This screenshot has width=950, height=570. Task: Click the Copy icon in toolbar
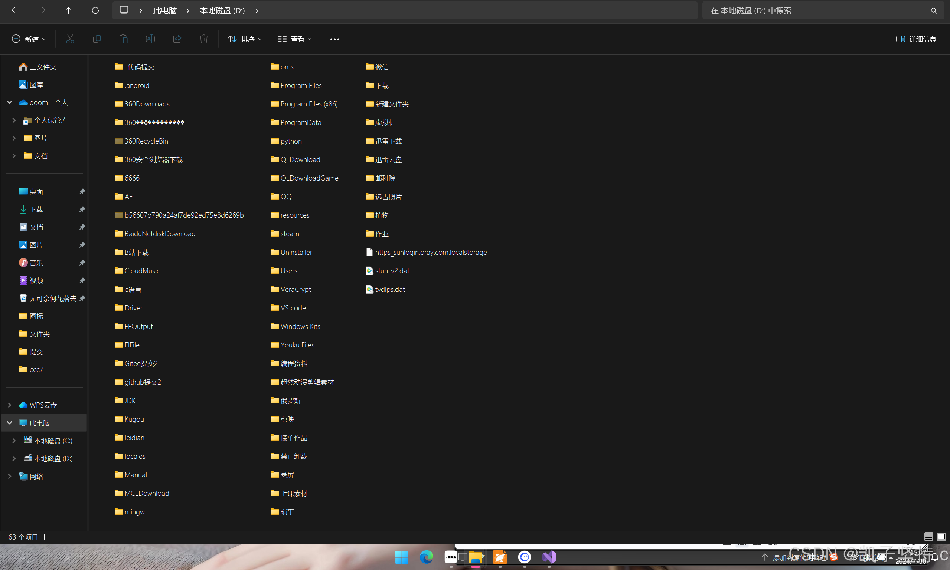(x=97, y=39)
